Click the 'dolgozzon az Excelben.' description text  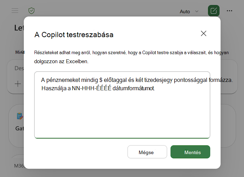(61, 61)
